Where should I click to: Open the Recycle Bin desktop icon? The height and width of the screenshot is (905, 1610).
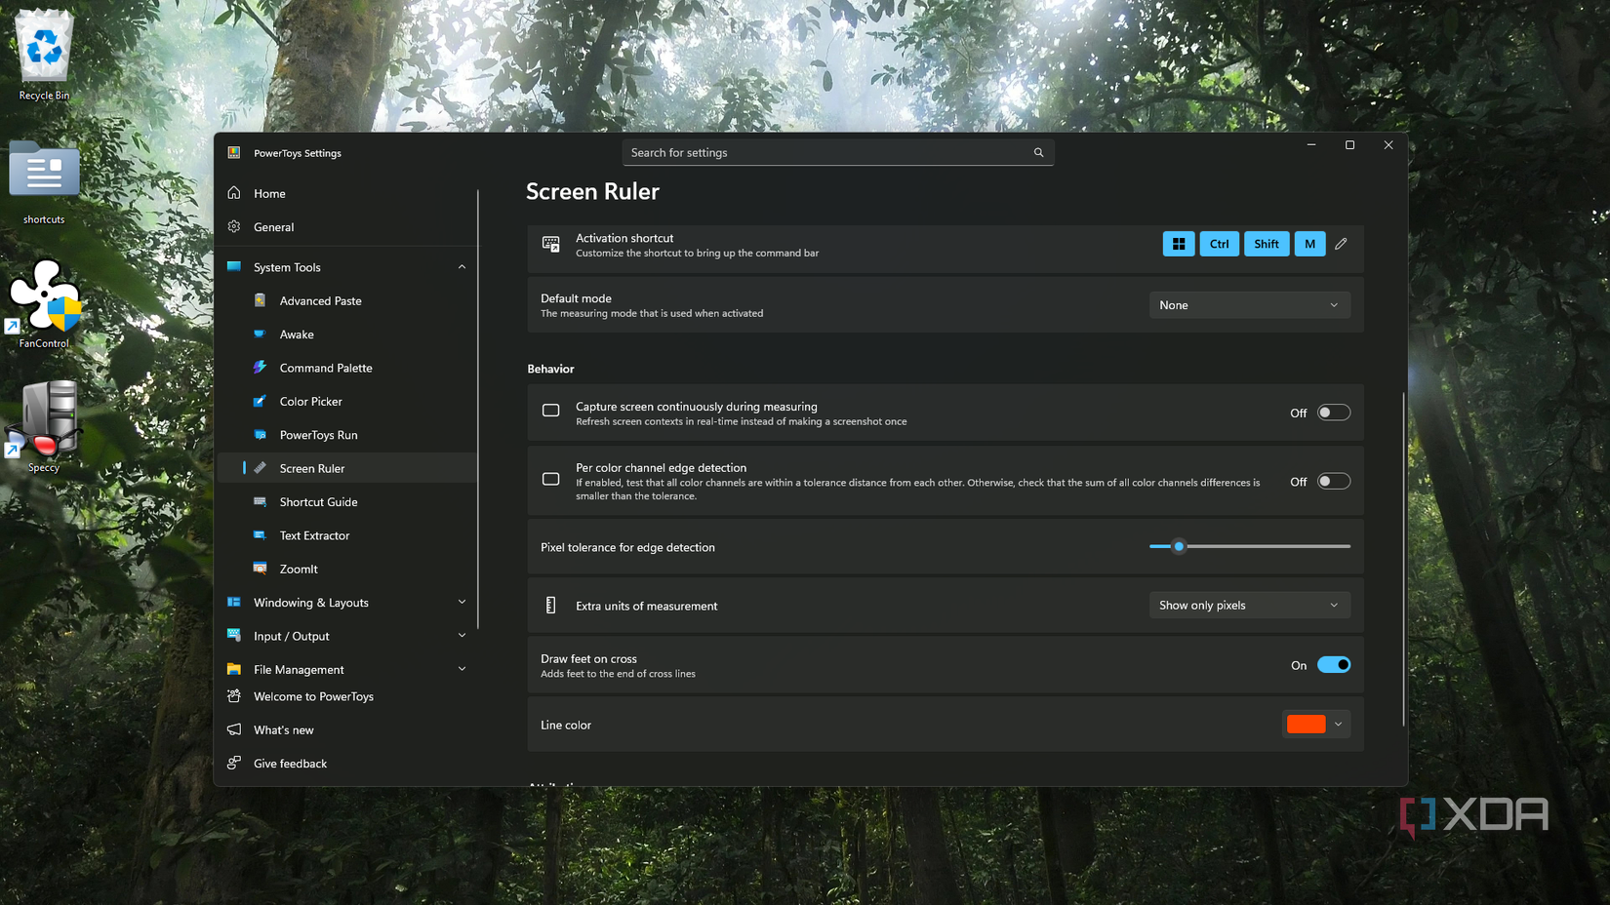(44, 55)
